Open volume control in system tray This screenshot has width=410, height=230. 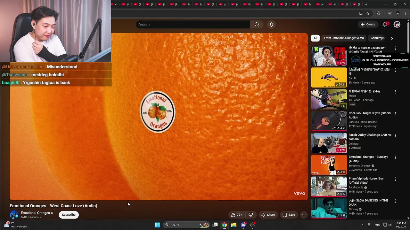coord(390,225)
